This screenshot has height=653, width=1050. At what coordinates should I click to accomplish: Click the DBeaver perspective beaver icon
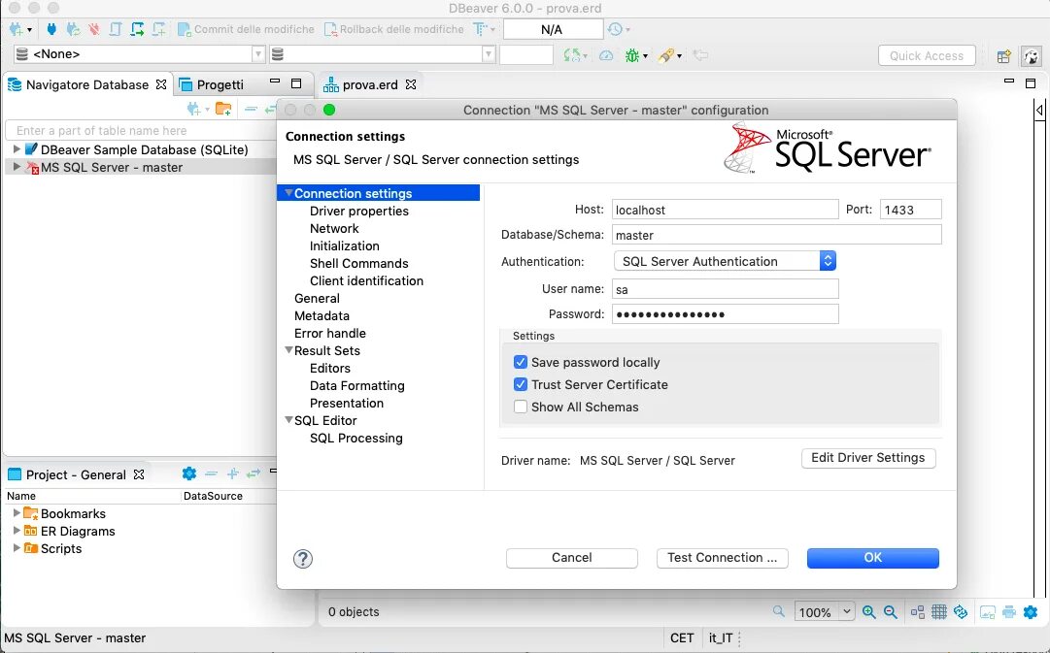(1032, 56)
